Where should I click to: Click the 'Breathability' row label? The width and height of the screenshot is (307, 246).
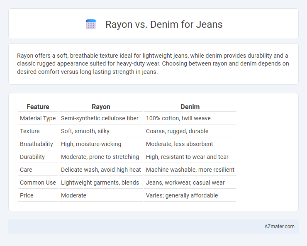38,144
